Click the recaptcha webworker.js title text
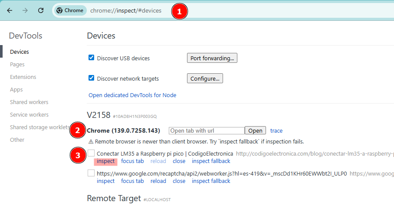The width and height of the screenshot is (394, 215). click(222, 174)
